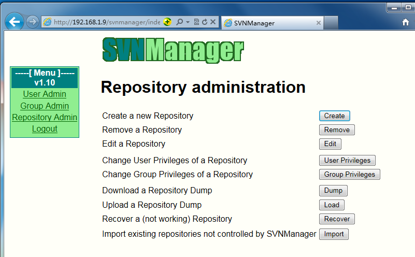Refresh the page with the reload icon
The width and height of the screenshot is (415, 257).
(205, 22)
